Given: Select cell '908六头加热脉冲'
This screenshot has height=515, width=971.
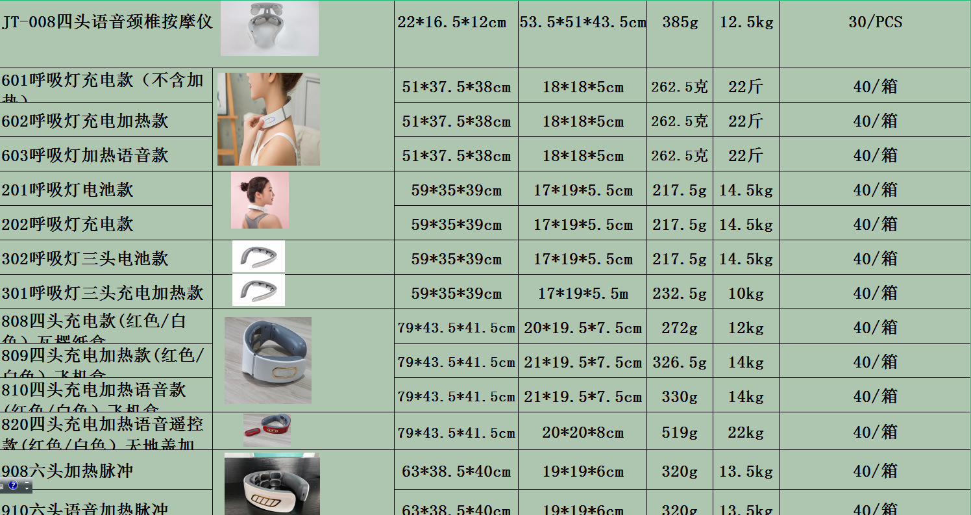Looking at the screenshot, I should coord(106,470).
